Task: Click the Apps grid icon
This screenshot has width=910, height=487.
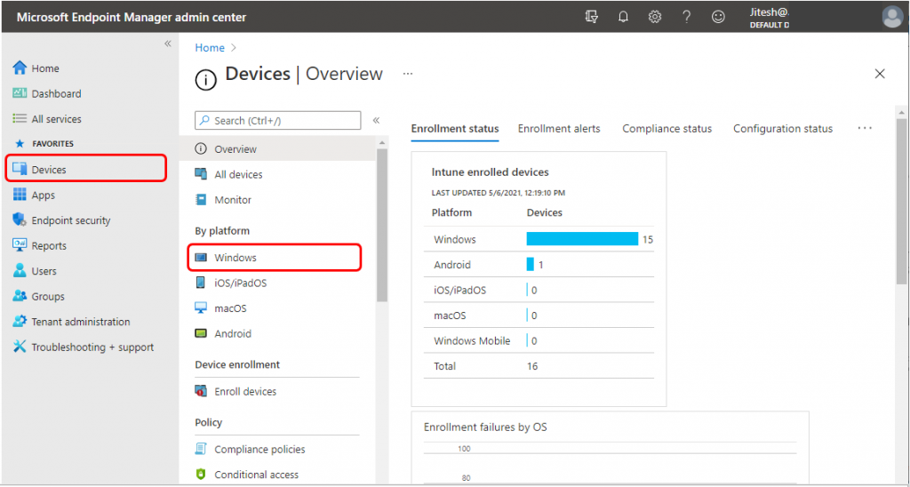Action: click(x=20, y=195)
